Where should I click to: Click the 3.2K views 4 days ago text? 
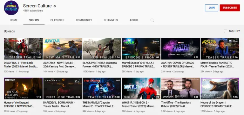point(173,111)
